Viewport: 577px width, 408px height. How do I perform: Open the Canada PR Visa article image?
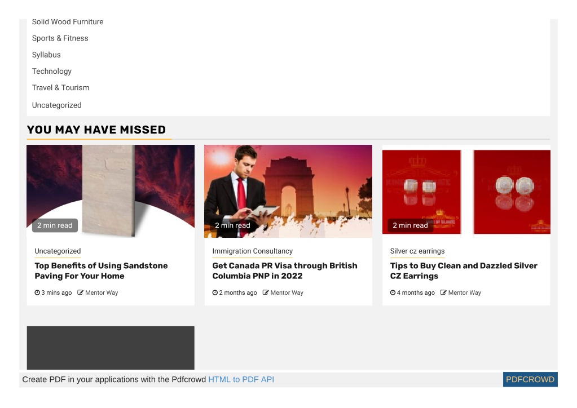(288, 191)
